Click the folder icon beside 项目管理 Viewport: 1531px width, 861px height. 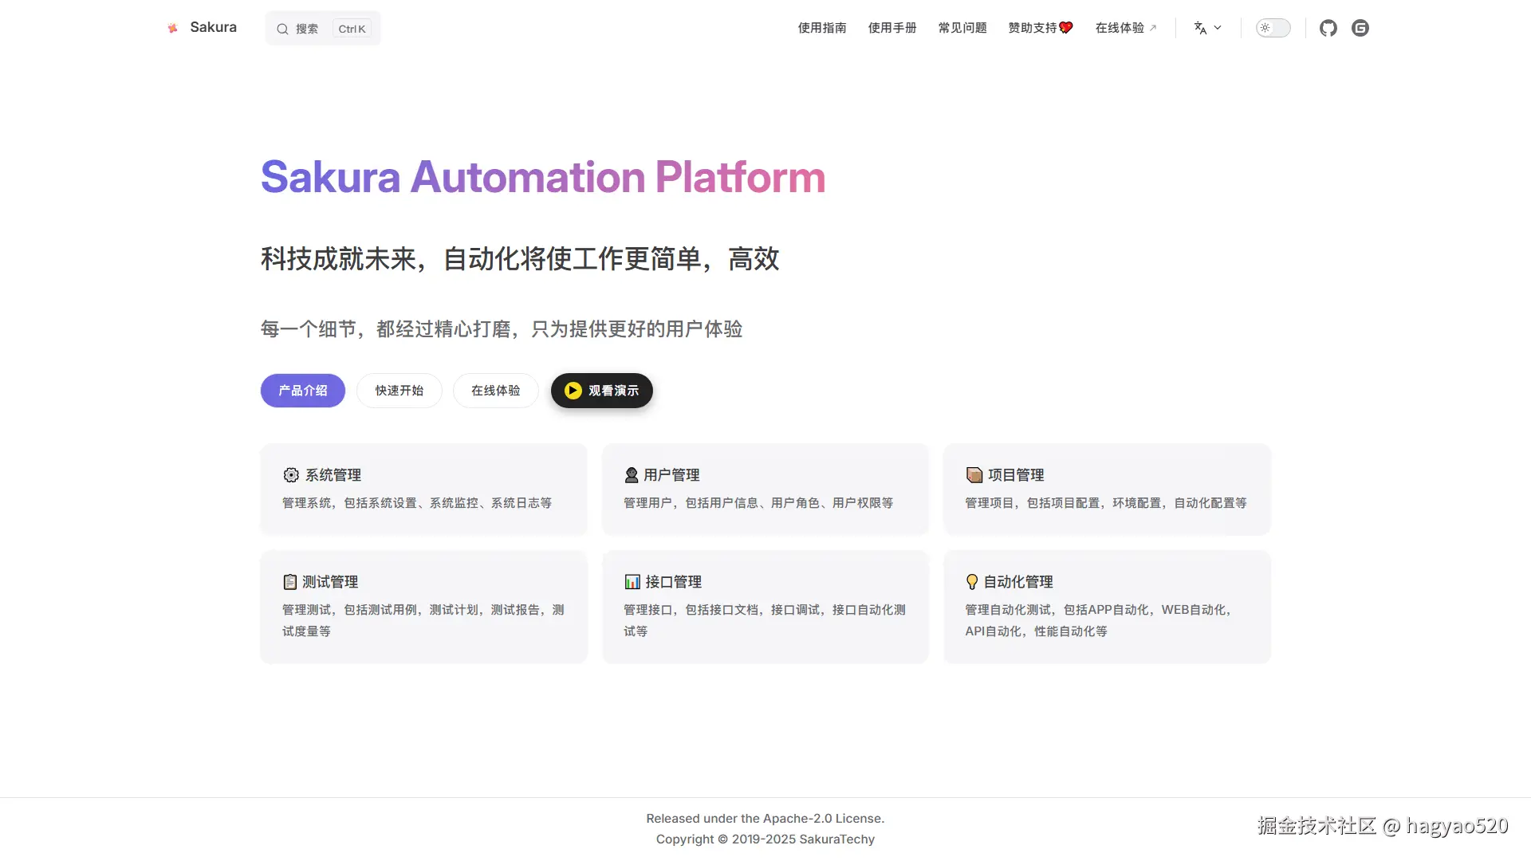click(974, 475)
